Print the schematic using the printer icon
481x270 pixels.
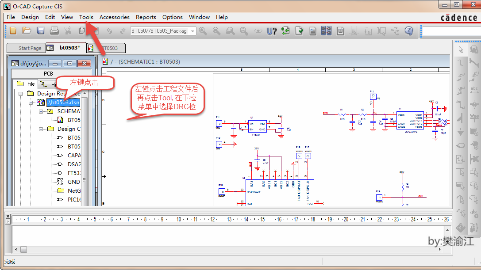[54, 30]
